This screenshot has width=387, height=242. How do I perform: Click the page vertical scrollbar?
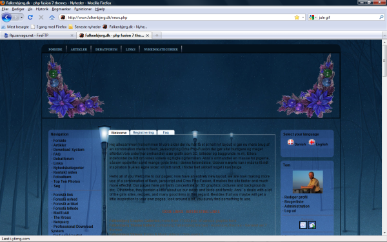(384, 137)
